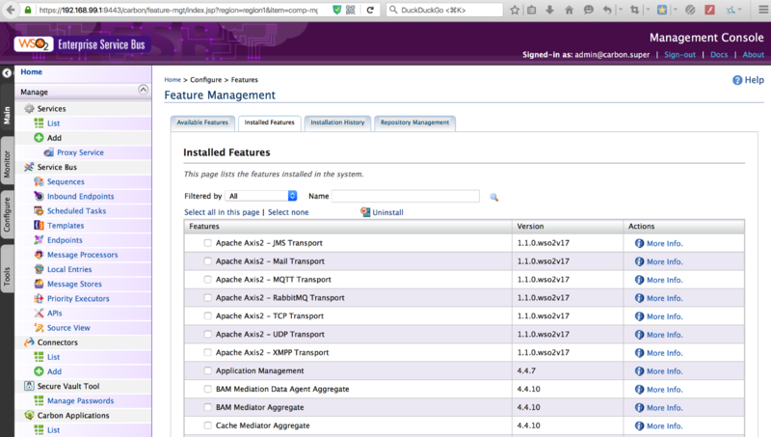Click the green shield icon in address bar
771x437 pixels.
(x=336, y=10)
